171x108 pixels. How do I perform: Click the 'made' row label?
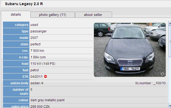click(x=16, y=38)
